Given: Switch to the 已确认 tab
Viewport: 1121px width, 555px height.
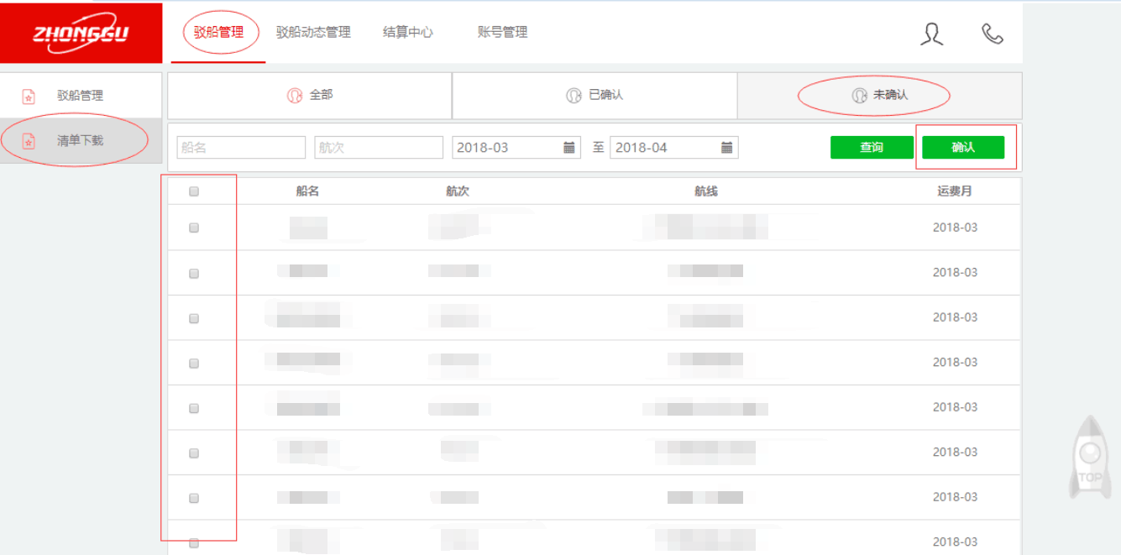Looking at the screenshot, I should coord(595,96).
